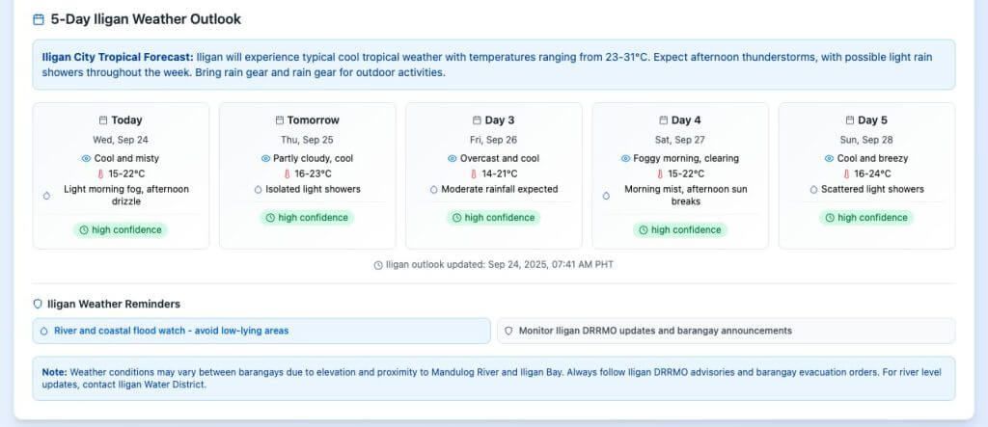This screenshot has height=427, width=988.
Task: Click the Tomorrow card's high confidence badge
Action: click(x=308, y=218)
